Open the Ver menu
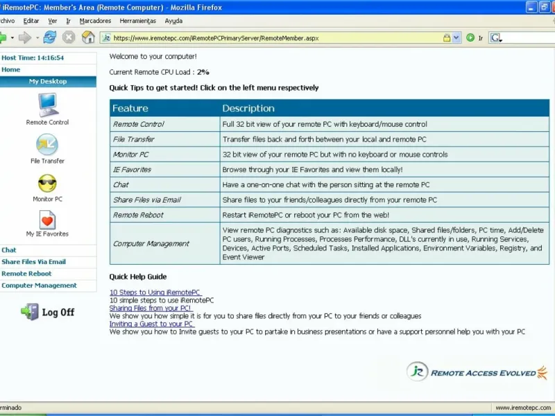The height and width of the screenshot is (416, 555). (x=53, y=21)
